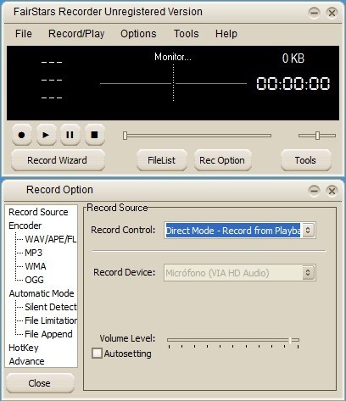The width and height of the screenshot is (346, 401).
Task: Select Automatic Mode in the tree
Action: coord(42,293)
